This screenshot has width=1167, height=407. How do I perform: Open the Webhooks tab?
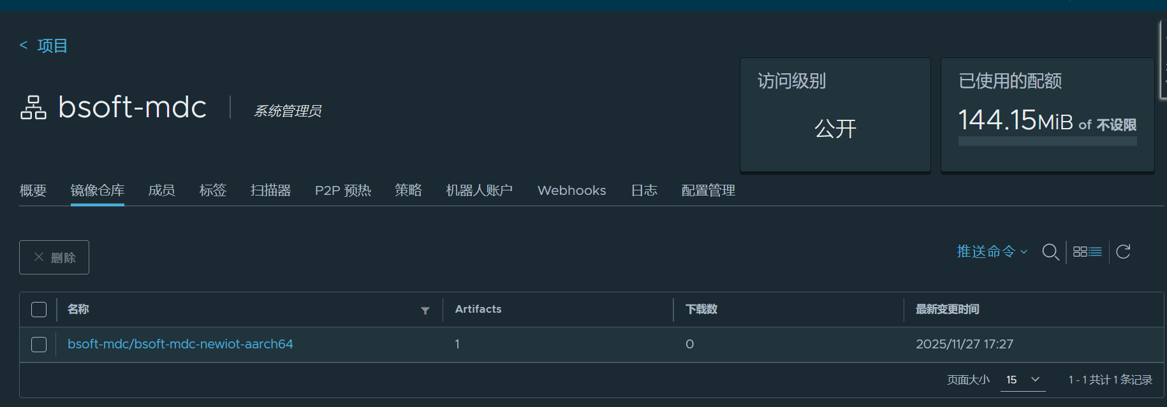coord(572,190)
